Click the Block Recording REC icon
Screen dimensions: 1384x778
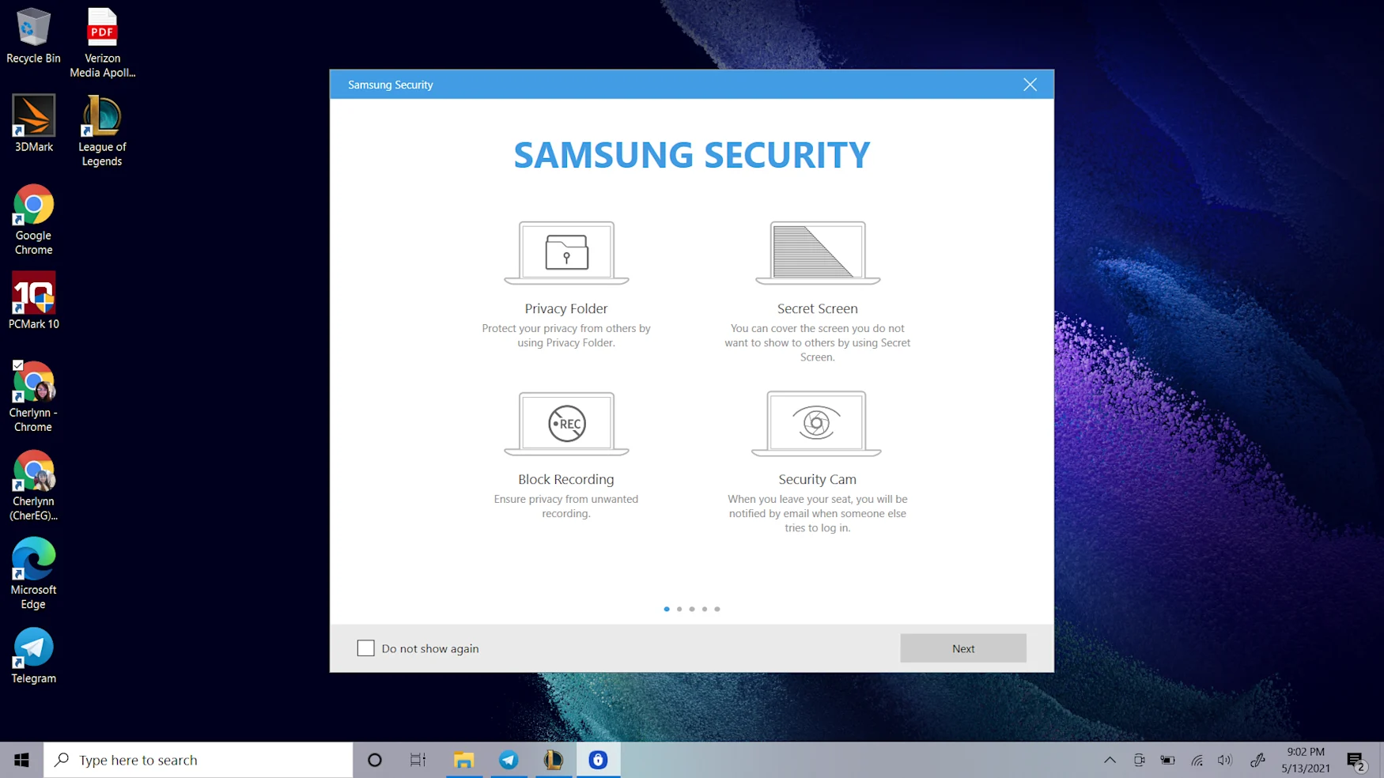point(566,424)
